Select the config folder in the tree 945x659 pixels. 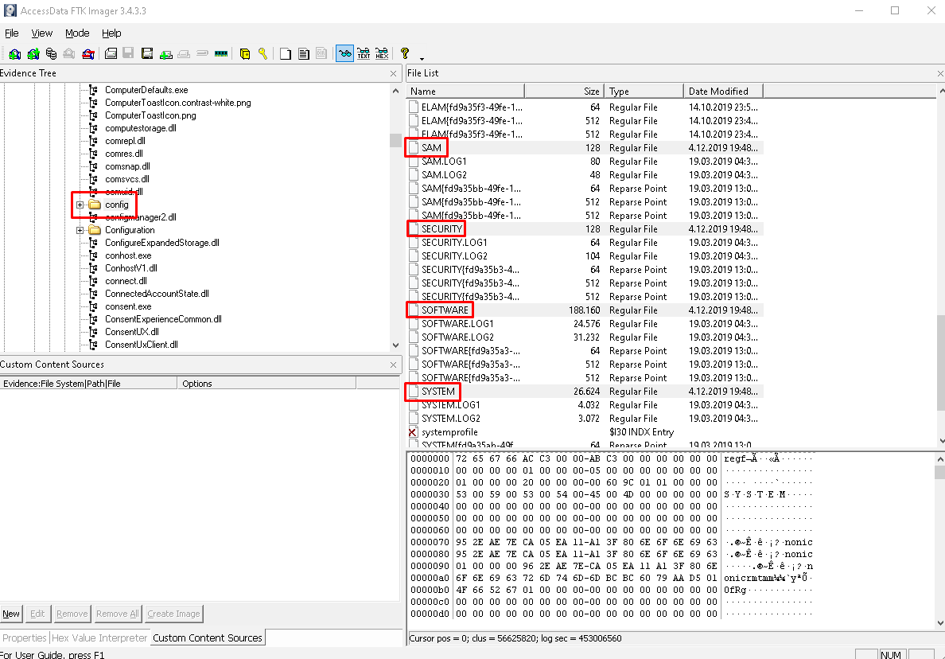point(116,205)
